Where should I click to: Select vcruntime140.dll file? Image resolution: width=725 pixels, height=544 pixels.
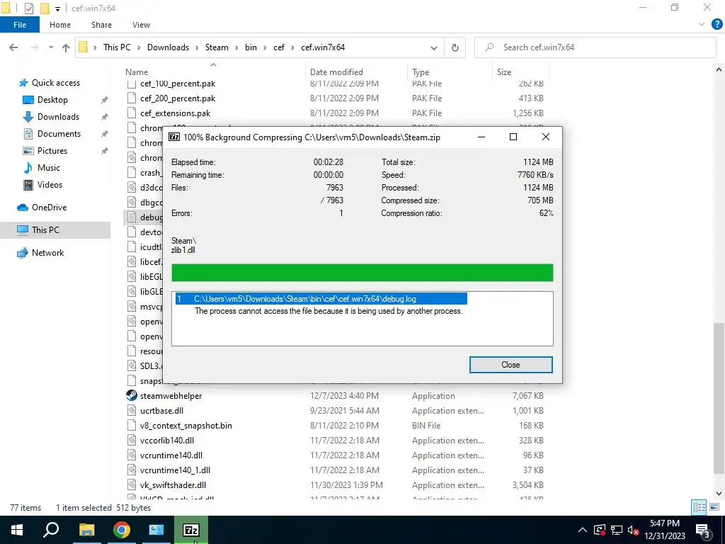[x=171, y=455]
